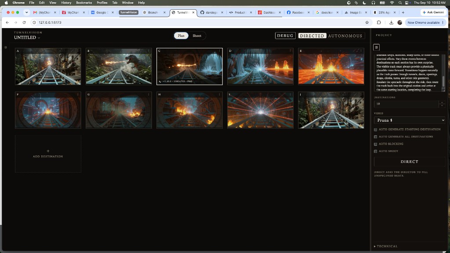Image resolution: width=450 pixels, height=253 pixels.
Task: Open Chrome downloads icon
Action: coord(391,22)
